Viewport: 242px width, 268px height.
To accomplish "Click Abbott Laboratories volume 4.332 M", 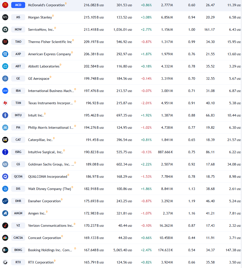I will [x=167, y=66].
